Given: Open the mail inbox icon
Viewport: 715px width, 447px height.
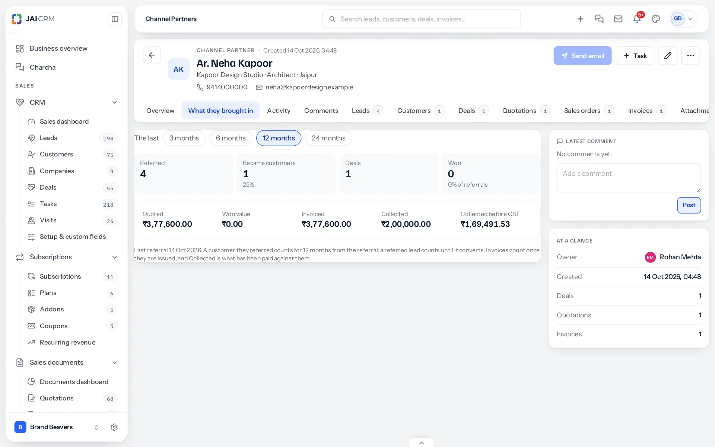Looking at the screenshot, I should click(x=618, y=19).
